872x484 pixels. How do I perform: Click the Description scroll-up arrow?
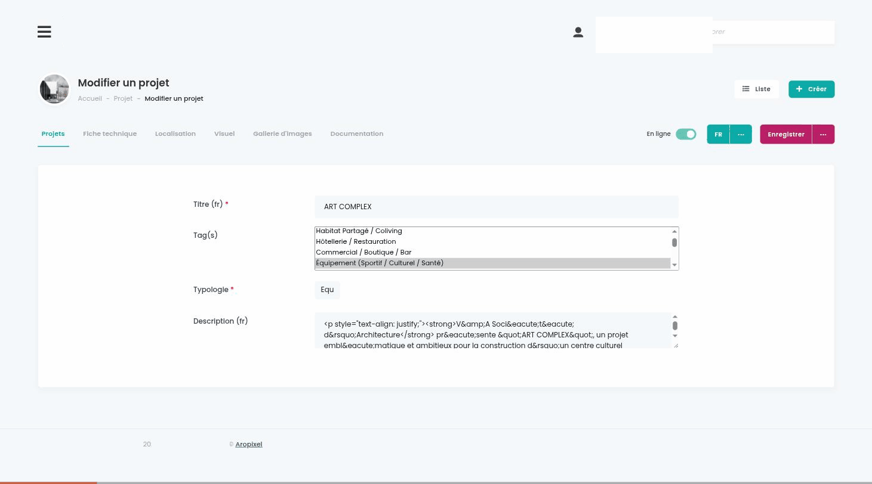click(675, 317)
